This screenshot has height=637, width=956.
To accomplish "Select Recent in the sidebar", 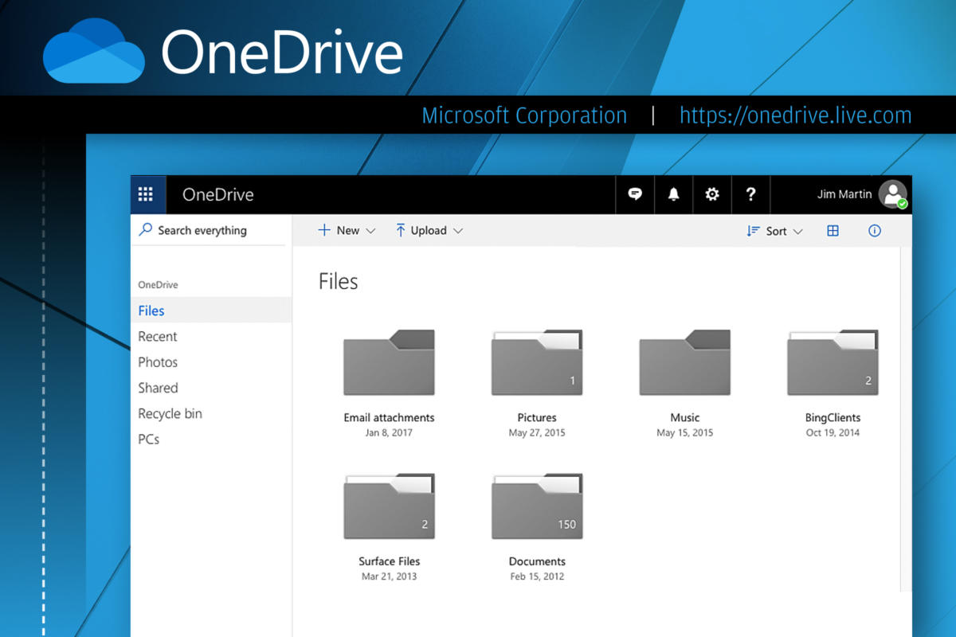I will 157,336.
